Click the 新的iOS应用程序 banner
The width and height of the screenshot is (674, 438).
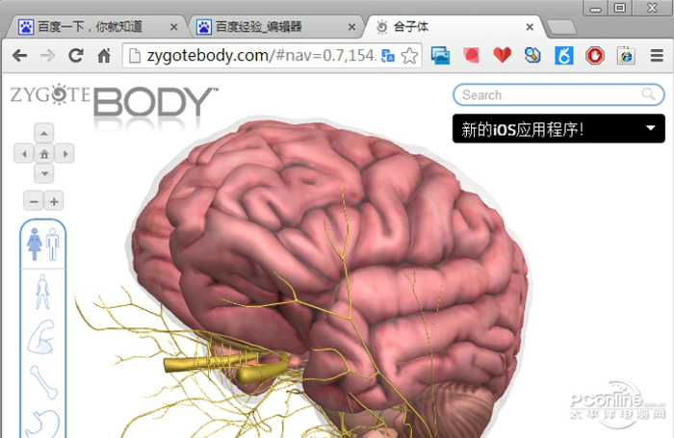point(558,129)
